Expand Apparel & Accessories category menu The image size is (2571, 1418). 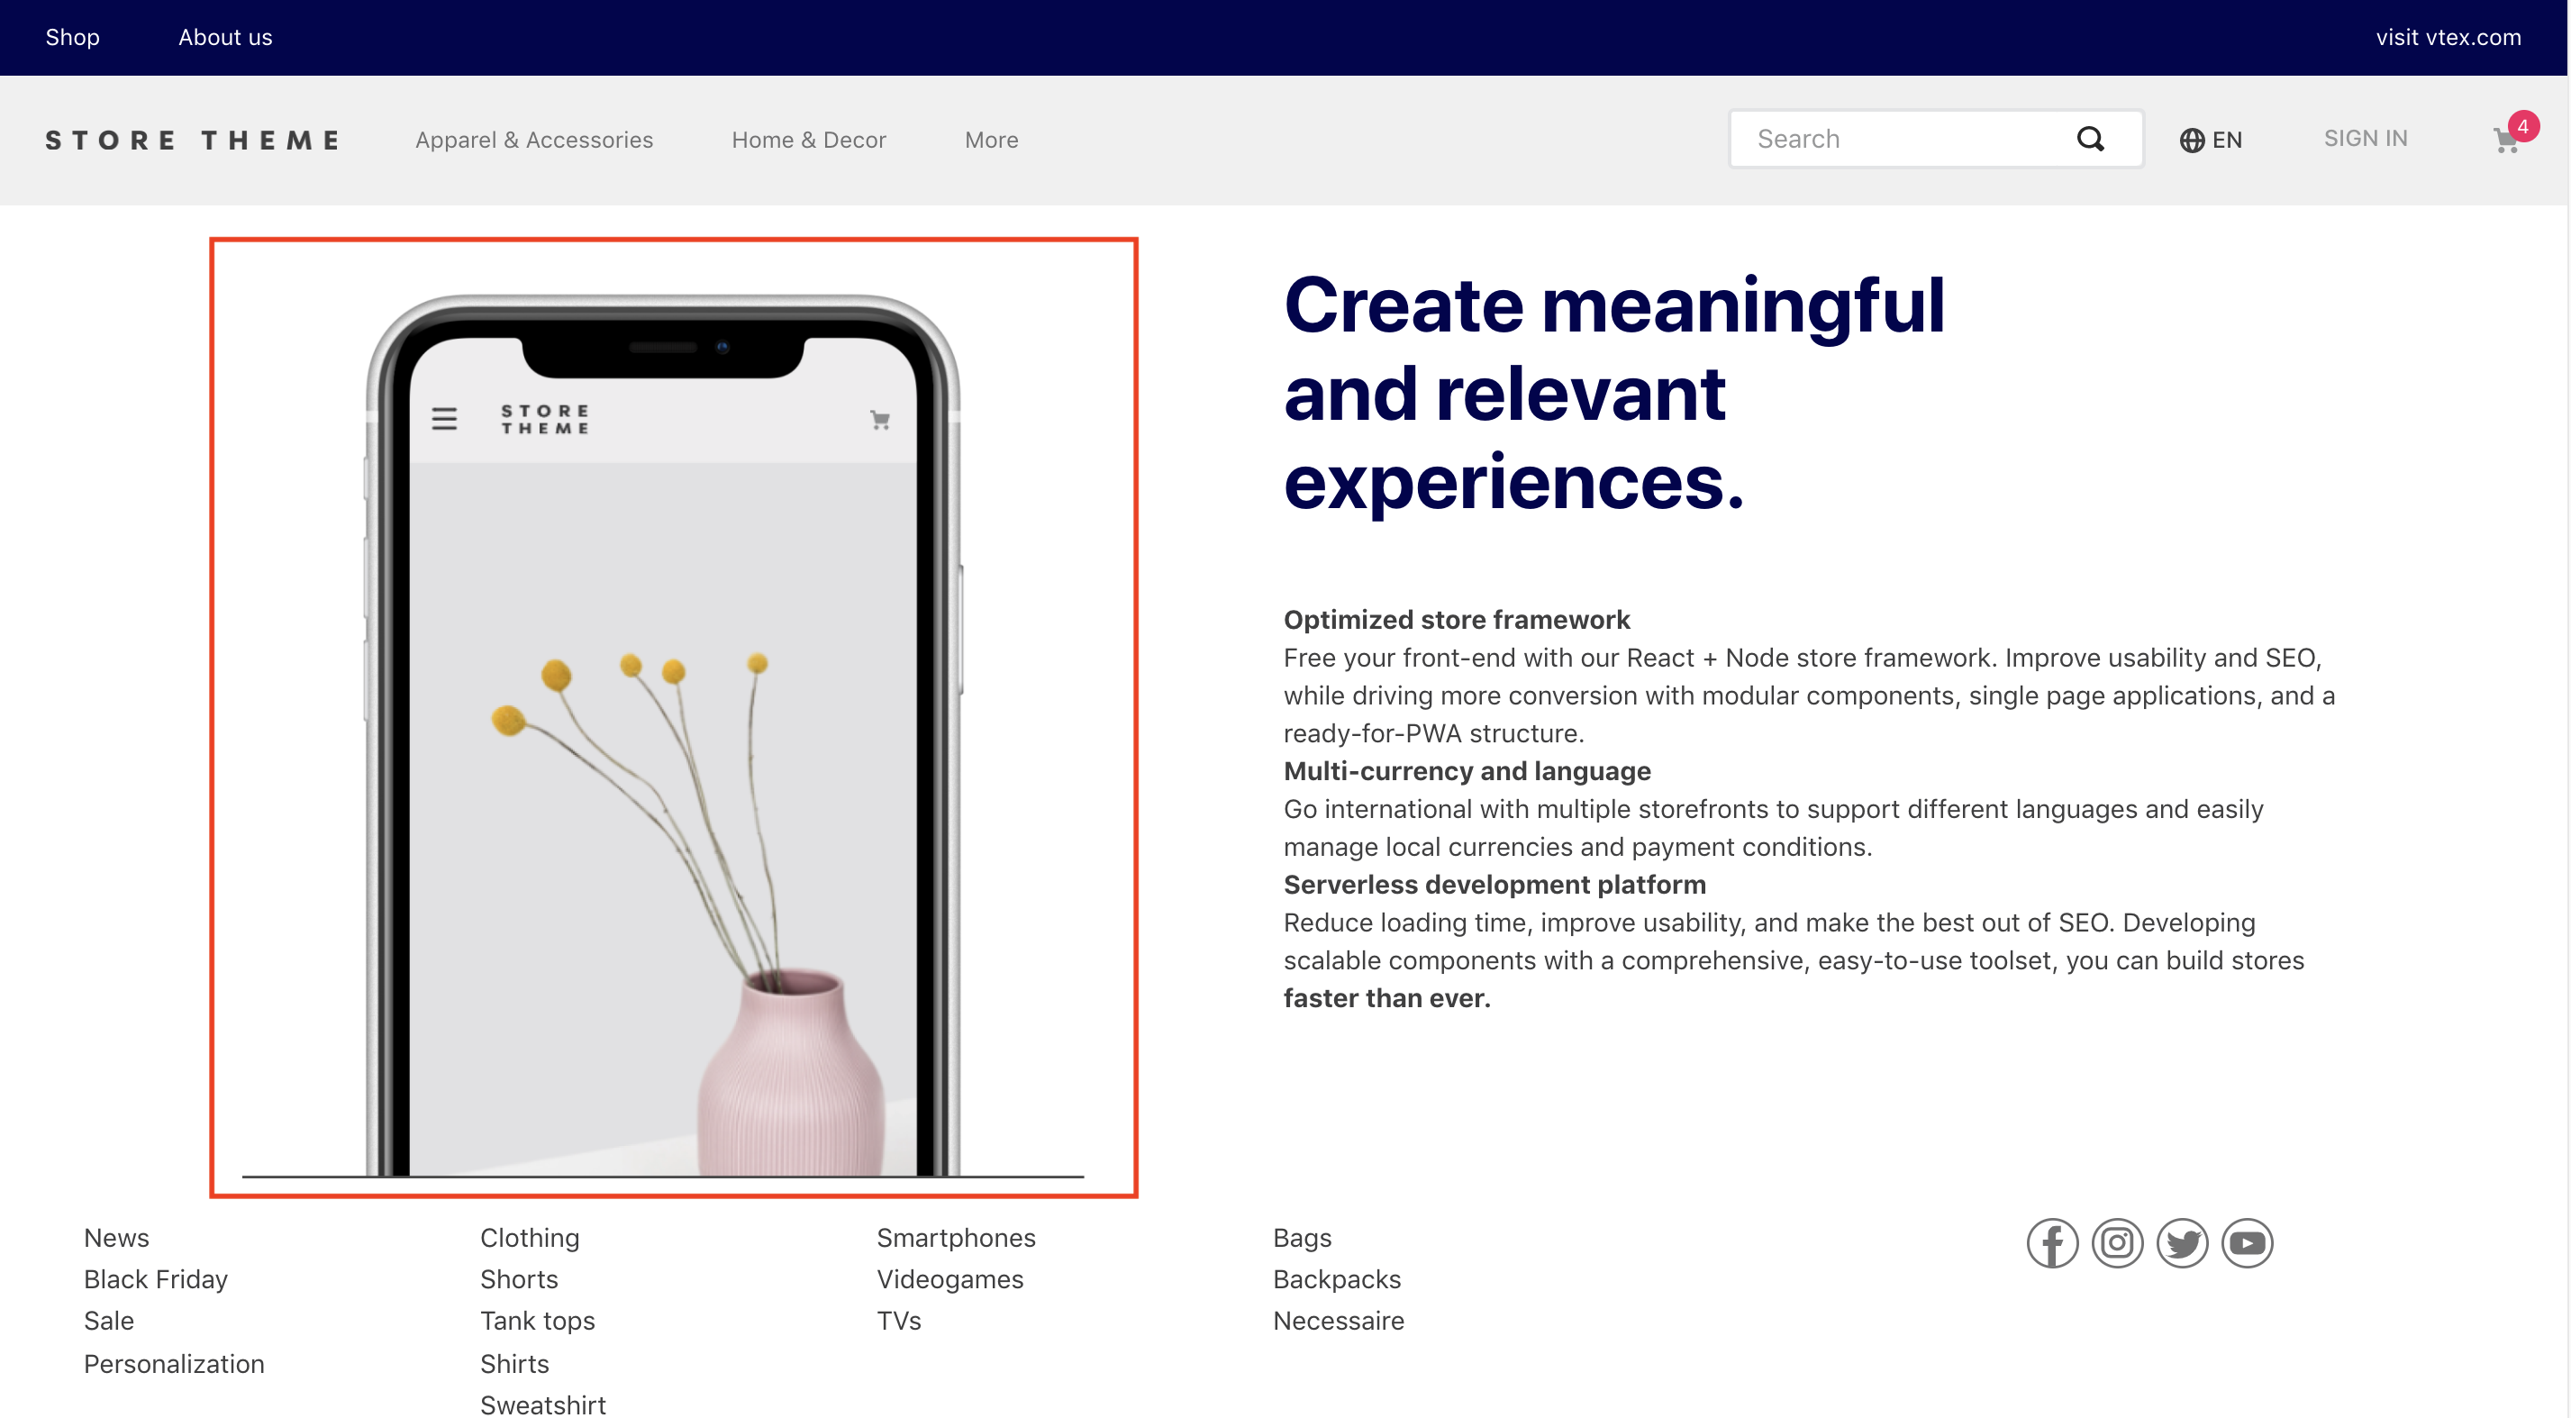click(x=534, y=140)
